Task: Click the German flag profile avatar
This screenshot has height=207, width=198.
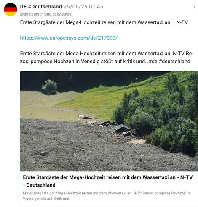Action: click(11, 9)
